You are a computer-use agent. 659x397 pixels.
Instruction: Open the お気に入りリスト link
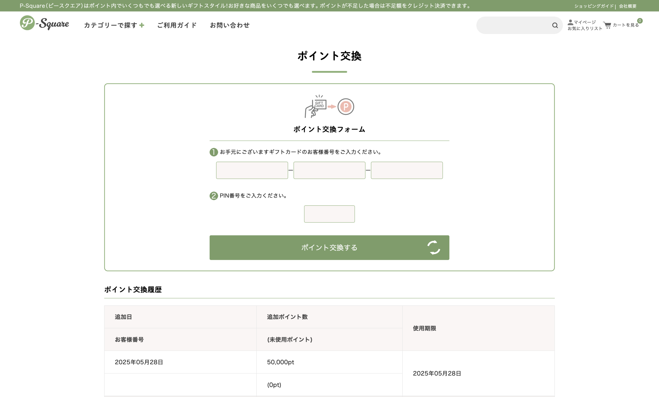(x=585, y=29)
